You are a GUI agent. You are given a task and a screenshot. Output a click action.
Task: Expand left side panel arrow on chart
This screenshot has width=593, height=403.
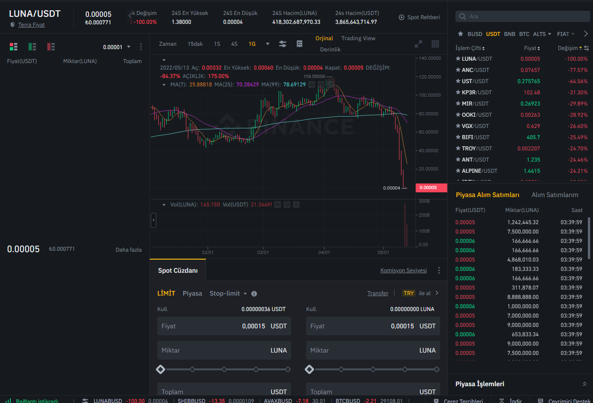point(154,220)
